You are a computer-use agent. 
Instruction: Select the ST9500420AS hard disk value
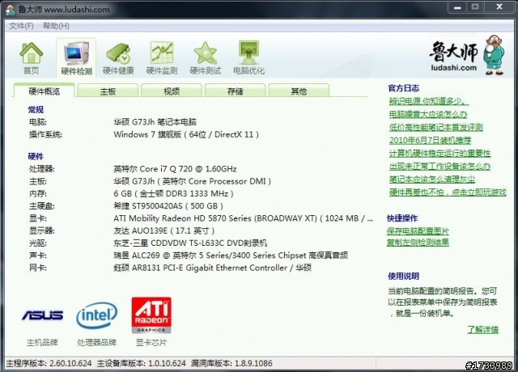pos(168,206)
